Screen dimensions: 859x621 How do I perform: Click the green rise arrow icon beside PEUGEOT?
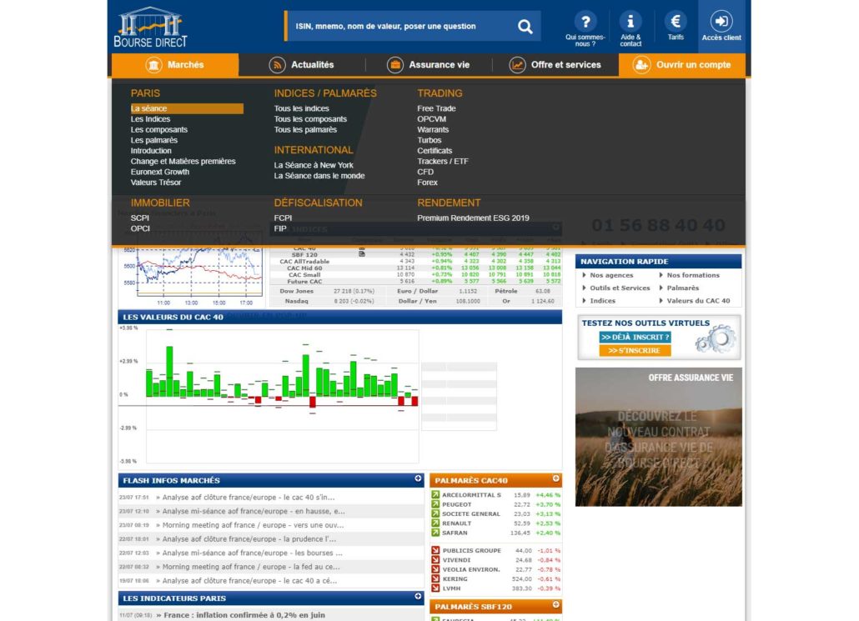pyautogui.click(x=435, y=503)
